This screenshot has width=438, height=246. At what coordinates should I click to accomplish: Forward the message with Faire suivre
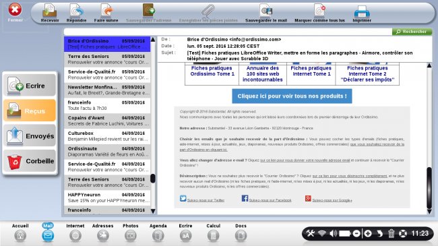coord(106,13)
